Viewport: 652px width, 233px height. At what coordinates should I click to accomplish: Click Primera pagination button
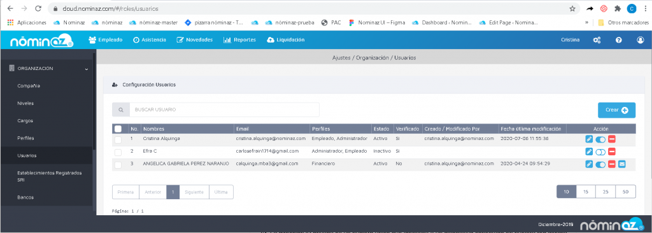click(125, 192)
